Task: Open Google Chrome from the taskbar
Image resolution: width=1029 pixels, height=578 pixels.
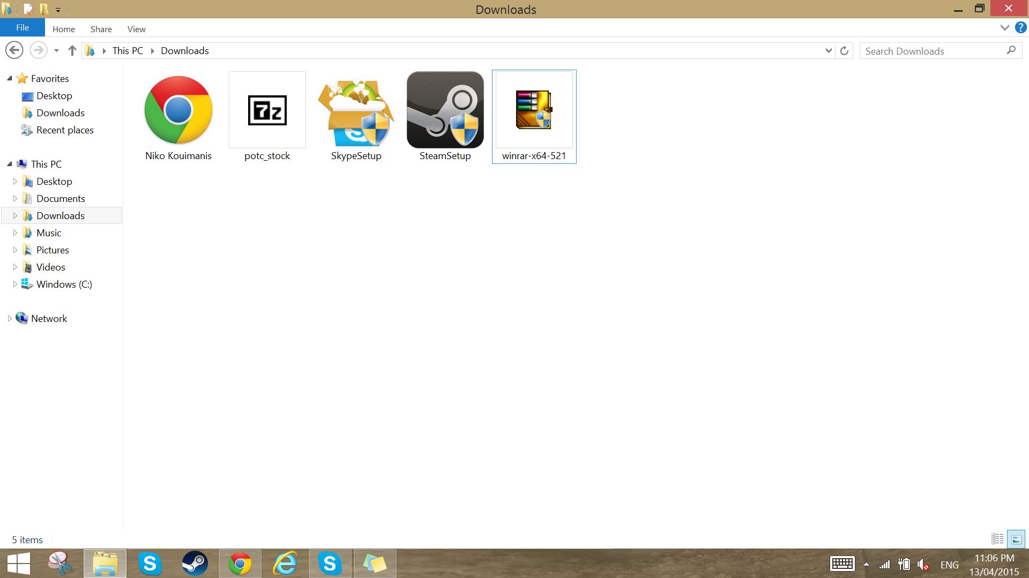Action: tap(240, 564)
